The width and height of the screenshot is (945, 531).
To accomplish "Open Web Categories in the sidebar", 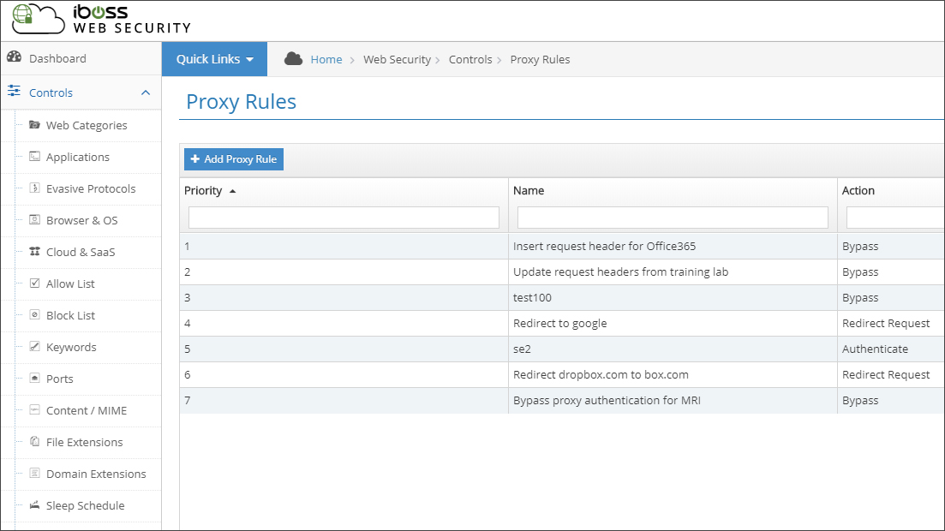I will coord(87,125).
